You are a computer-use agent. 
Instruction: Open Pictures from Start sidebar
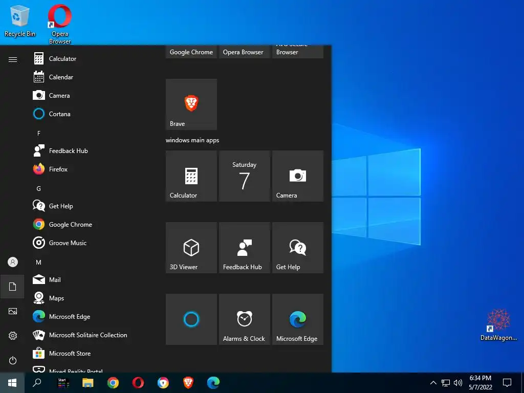[13, 311]
